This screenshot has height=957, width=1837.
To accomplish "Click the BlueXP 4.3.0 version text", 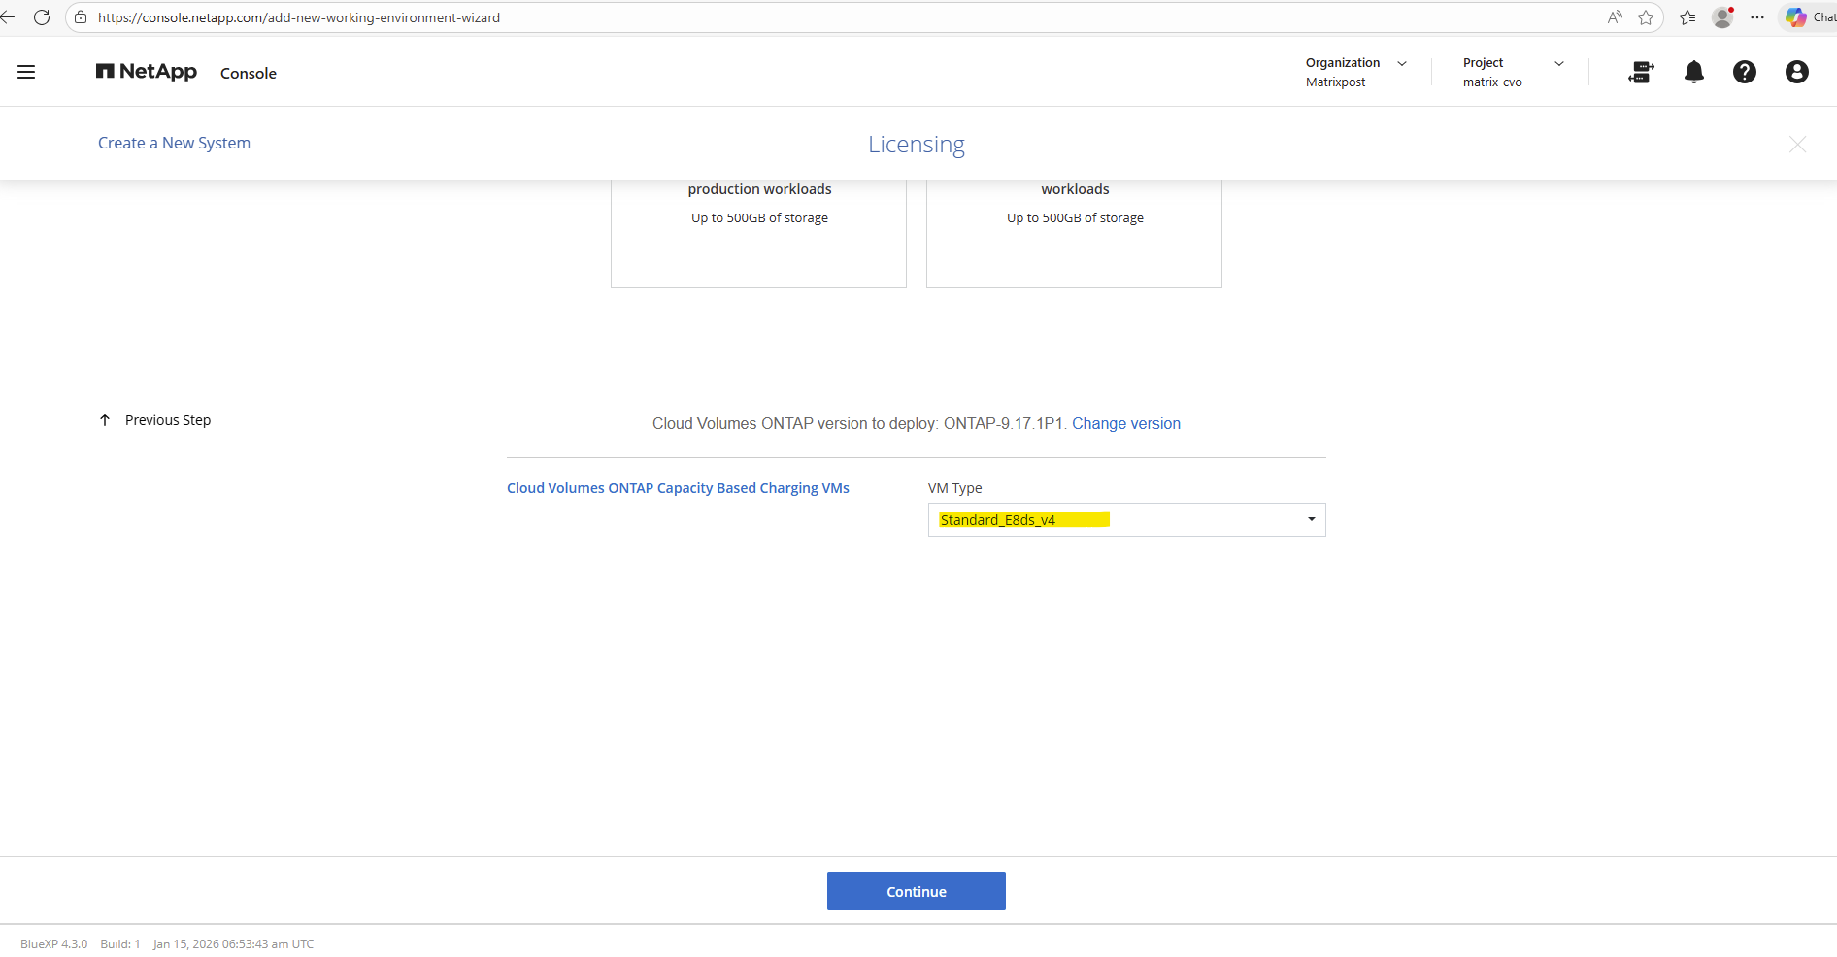I will 54,944.
